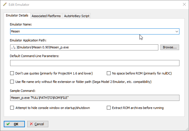Close the Edit Emulator dialog
Image resolution: width=189 pixels, height=131 pixels.
(184, 4)
